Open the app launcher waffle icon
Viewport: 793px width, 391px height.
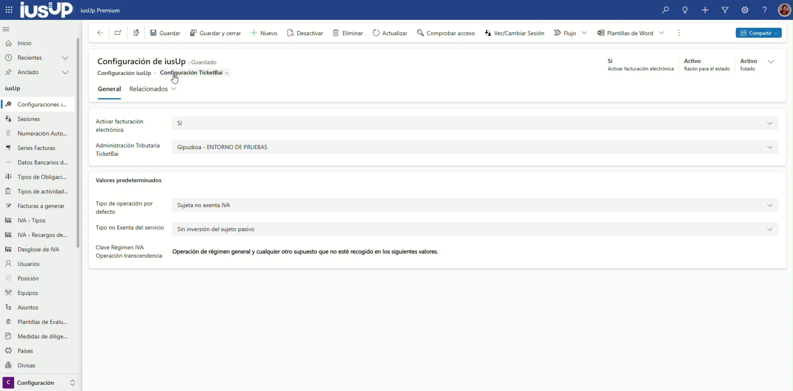(x=9, y=10)
